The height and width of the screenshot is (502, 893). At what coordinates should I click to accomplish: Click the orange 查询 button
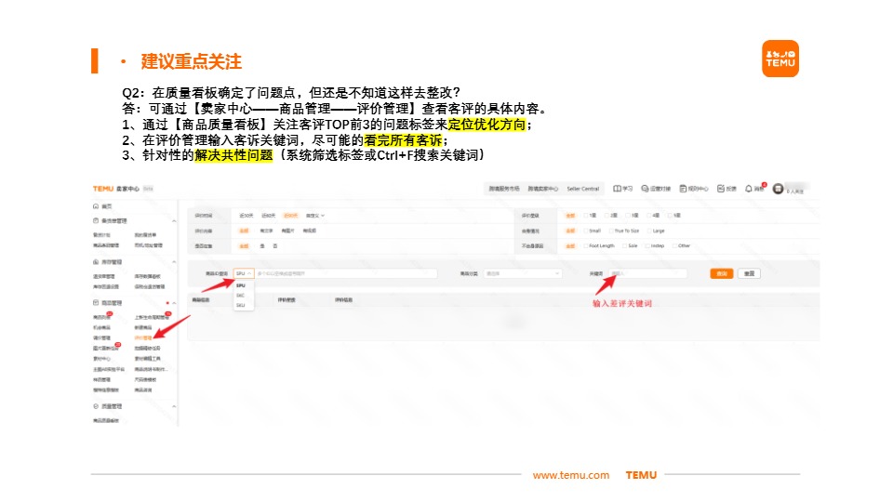pos(722,273)
